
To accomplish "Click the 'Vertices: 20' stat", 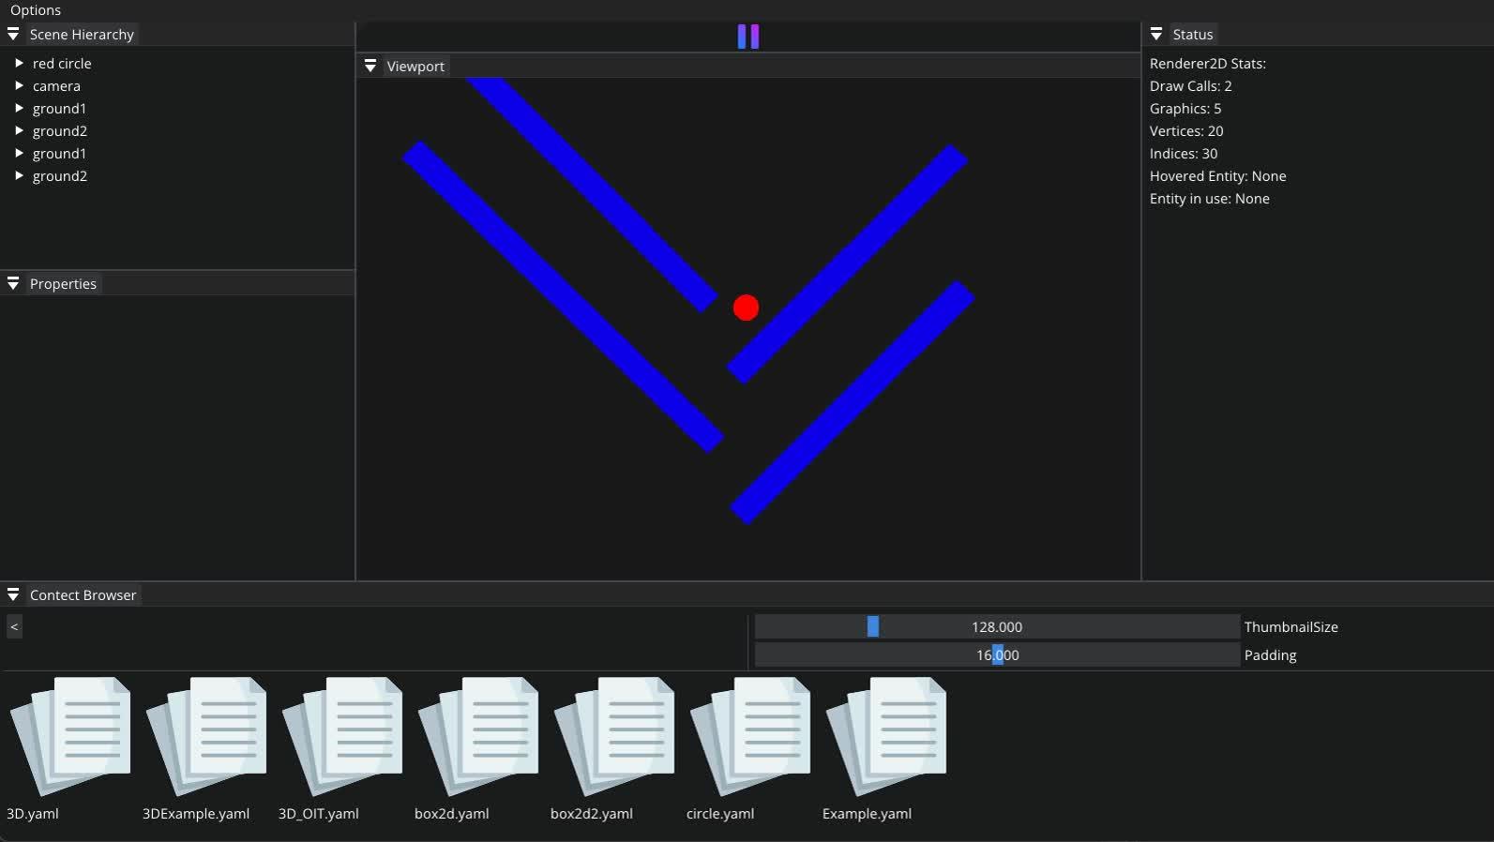I will [1186, 131].
